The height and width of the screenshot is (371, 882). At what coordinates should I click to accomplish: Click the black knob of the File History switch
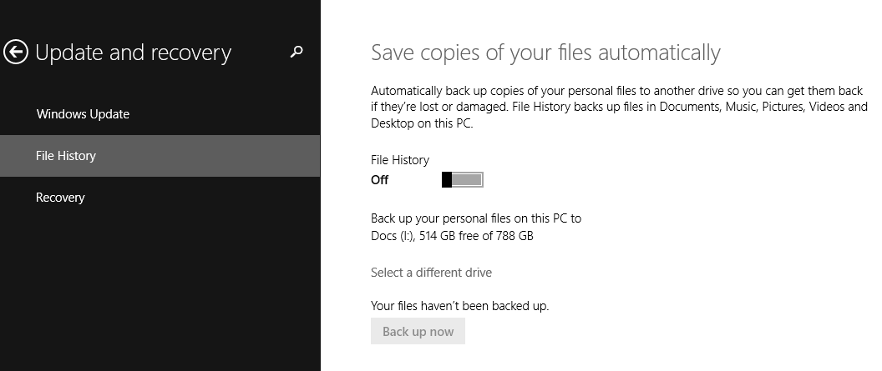click(x=447, y=180)
